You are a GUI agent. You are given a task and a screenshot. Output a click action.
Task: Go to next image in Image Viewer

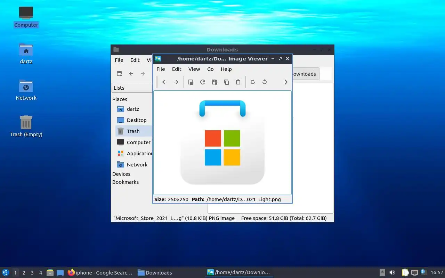coord(176,82)
